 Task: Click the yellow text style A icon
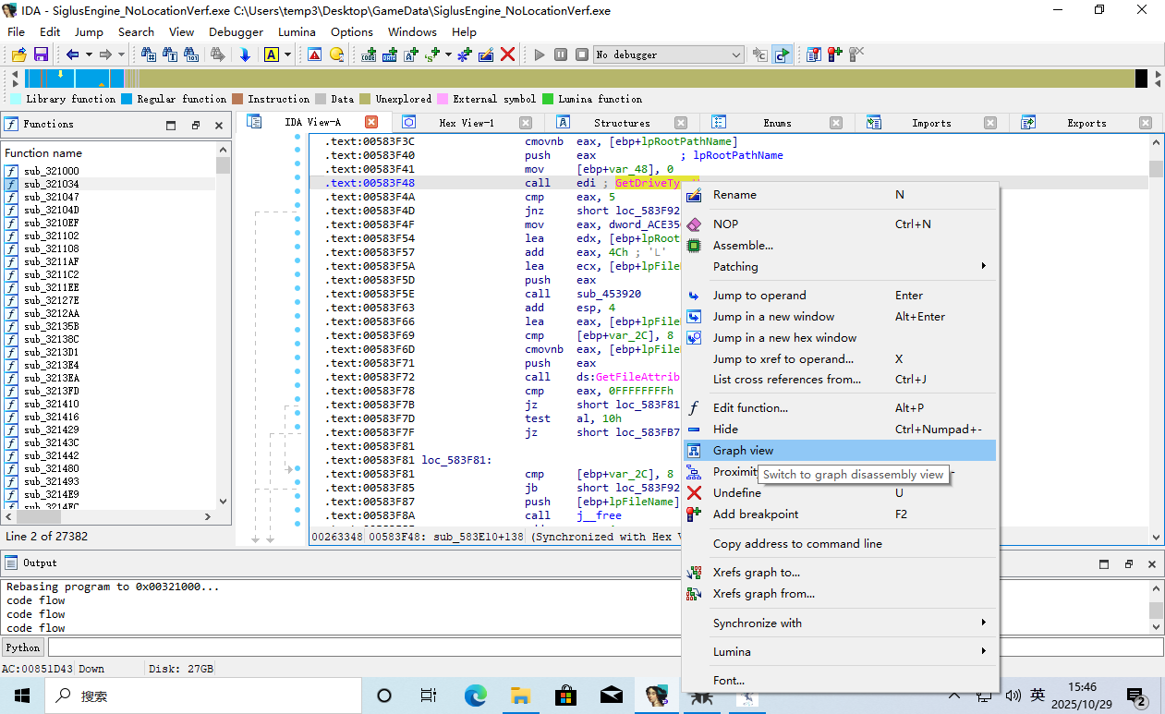pos(272,55)
